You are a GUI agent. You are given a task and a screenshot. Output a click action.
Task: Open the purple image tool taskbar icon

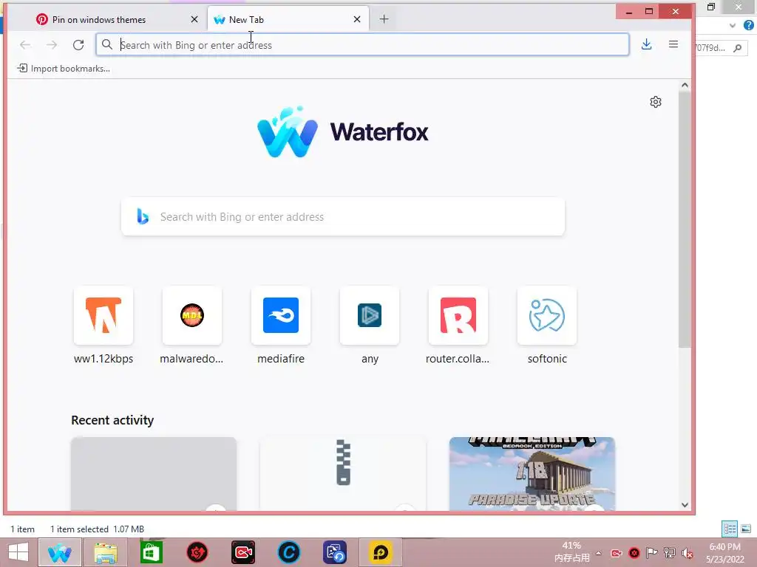point(335,552)
